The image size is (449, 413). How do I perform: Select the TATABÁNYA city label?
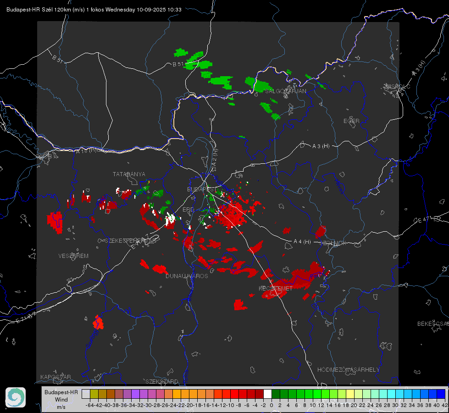(x=129, y=174)
